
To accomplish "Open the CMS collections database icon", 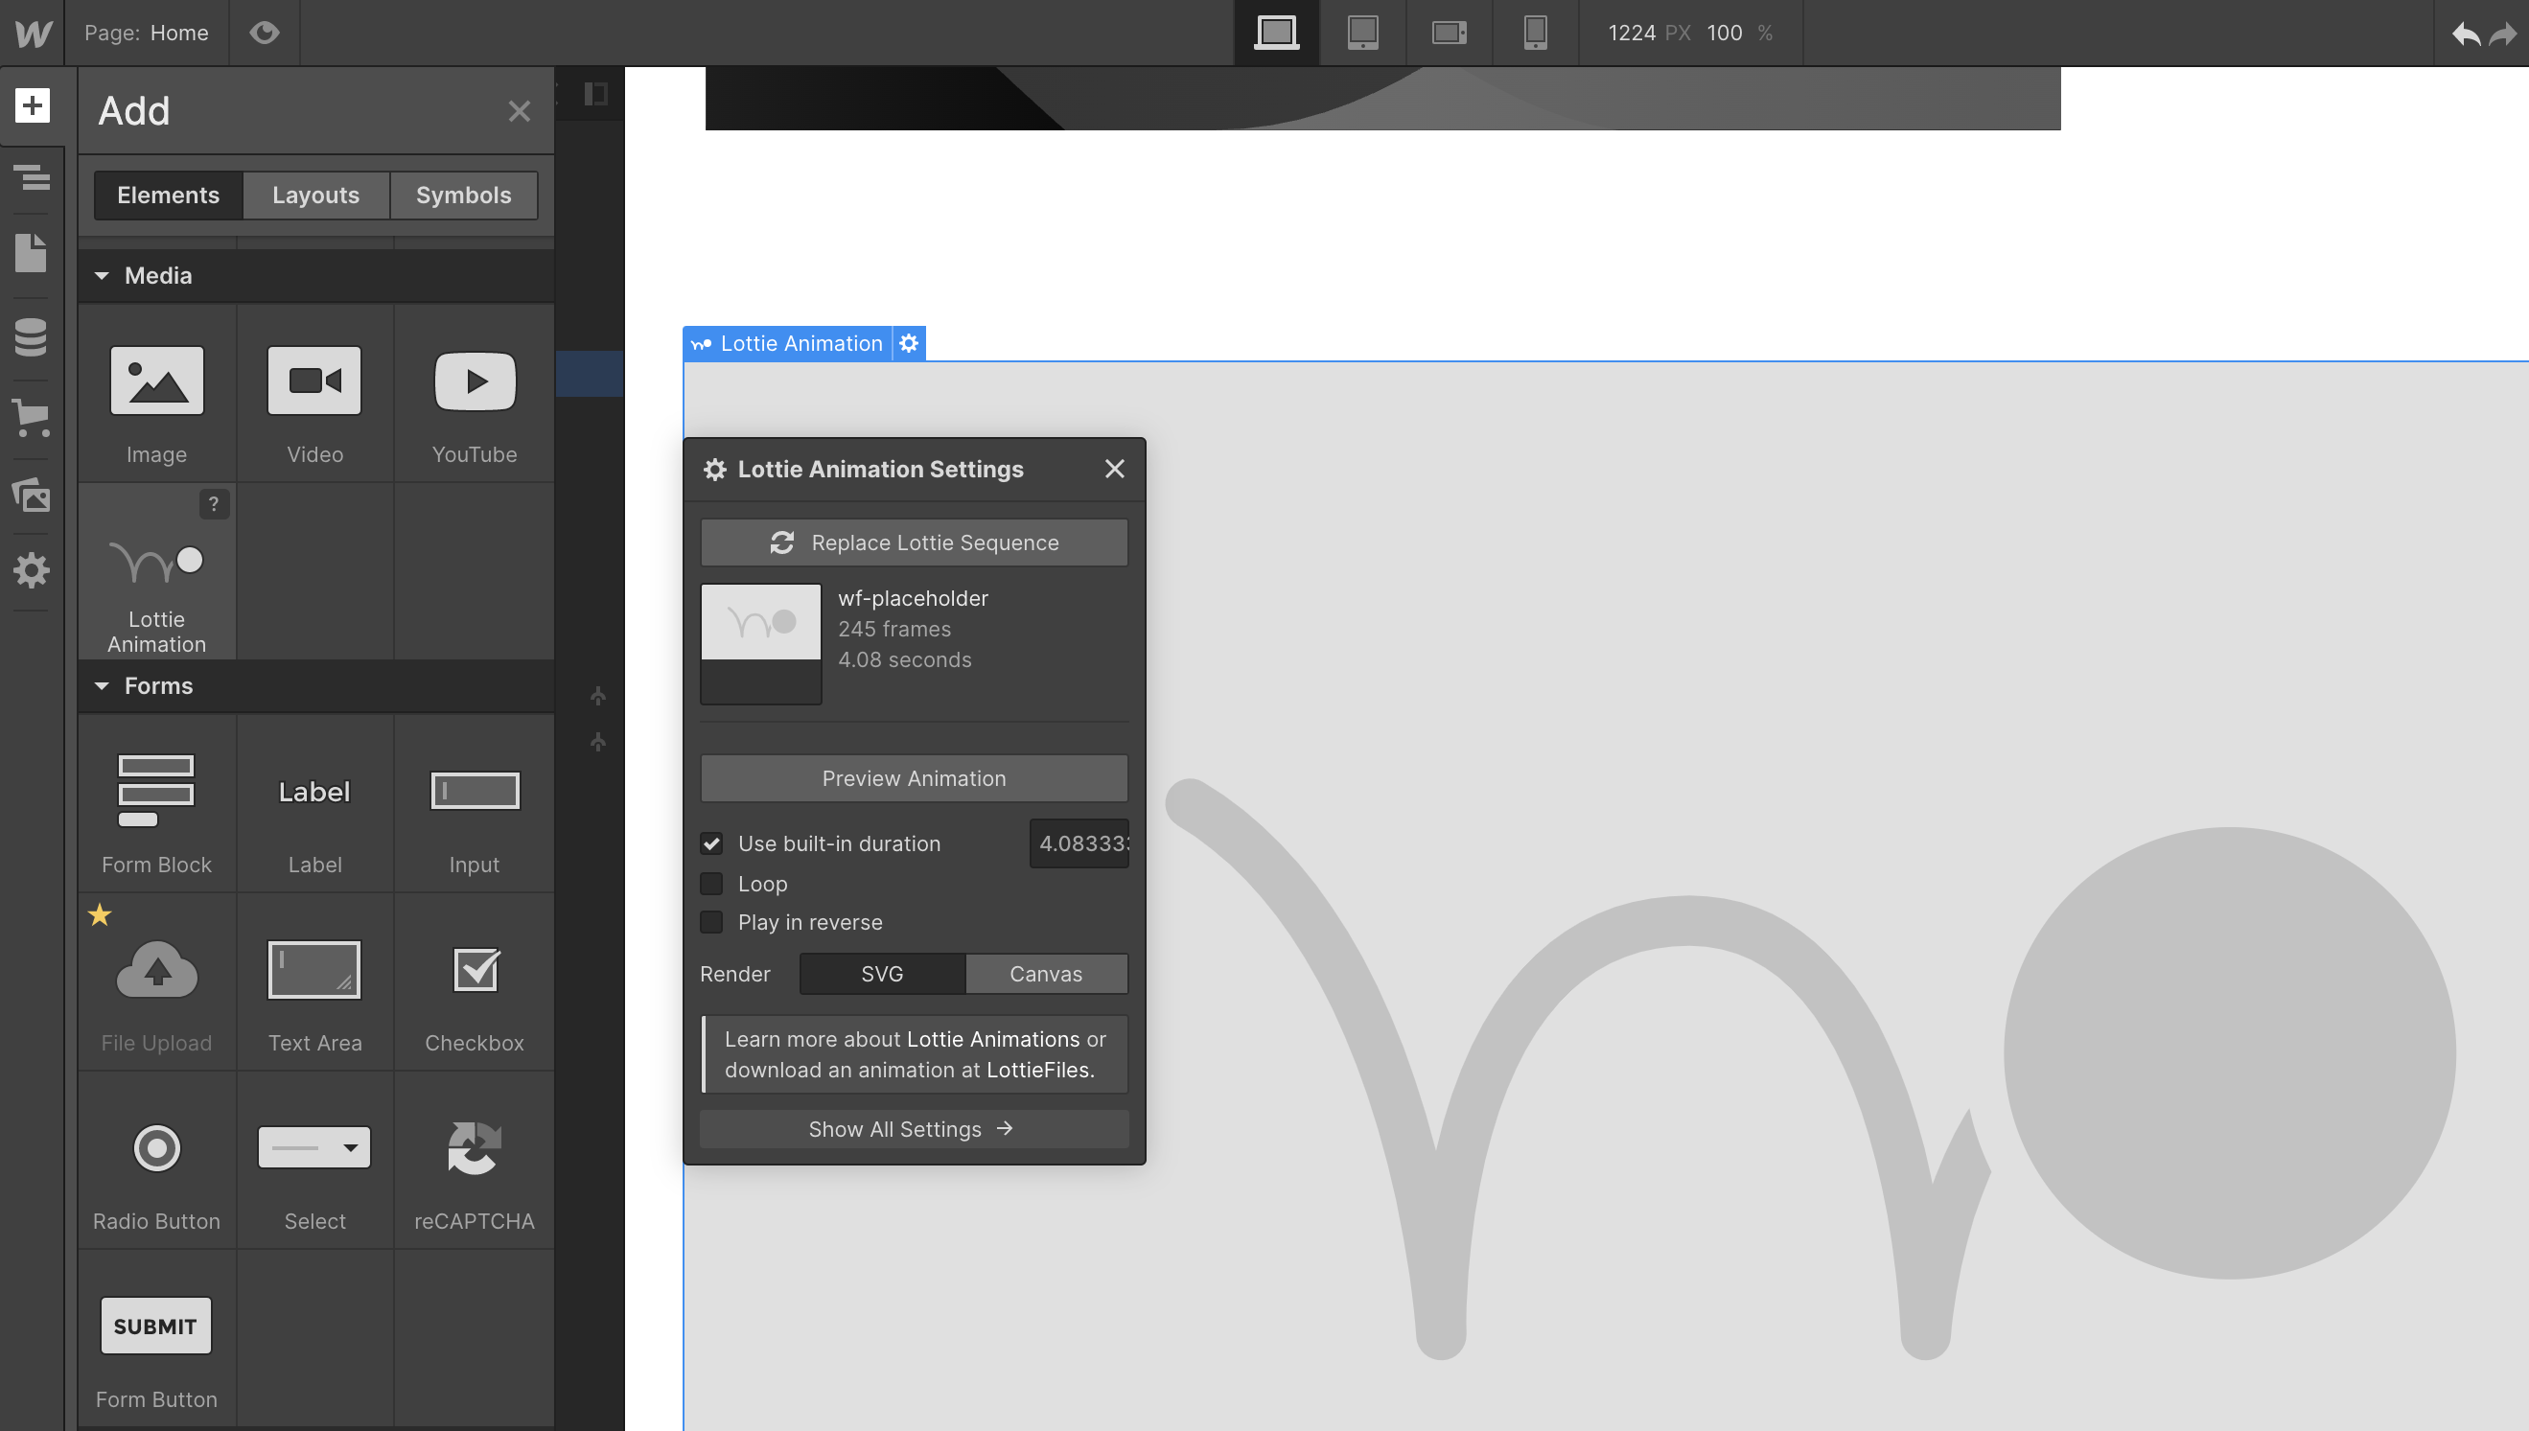I will [x=32, y=336].
